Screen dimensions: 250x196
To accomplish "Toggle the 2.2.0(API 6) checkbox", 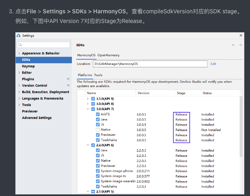I will point(93,145).
